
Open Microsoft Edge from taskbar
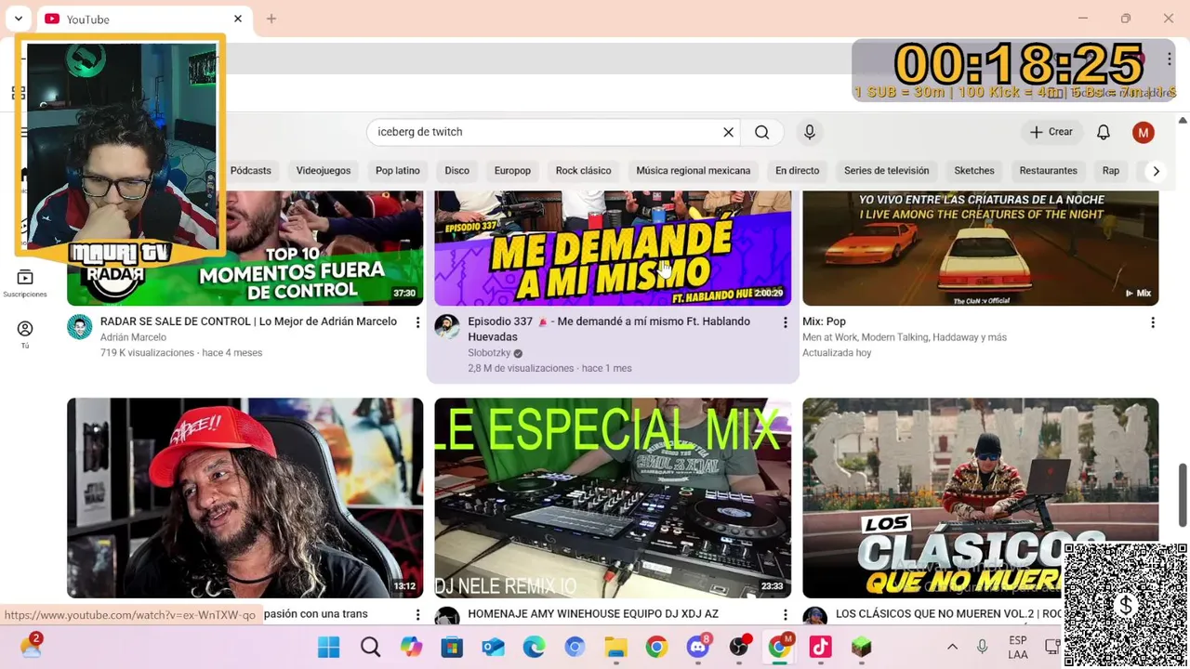(x=534, y=648)
